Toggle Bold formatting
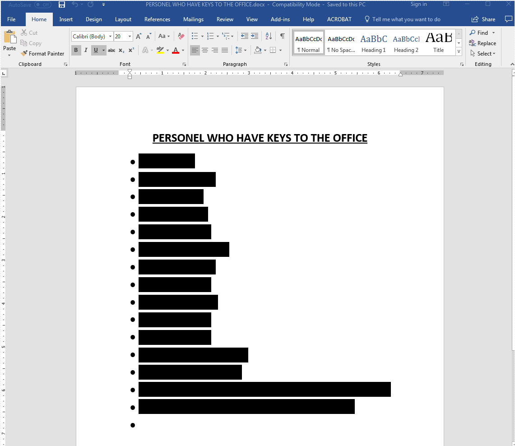 pyautogui.click(x=76, y=50)
